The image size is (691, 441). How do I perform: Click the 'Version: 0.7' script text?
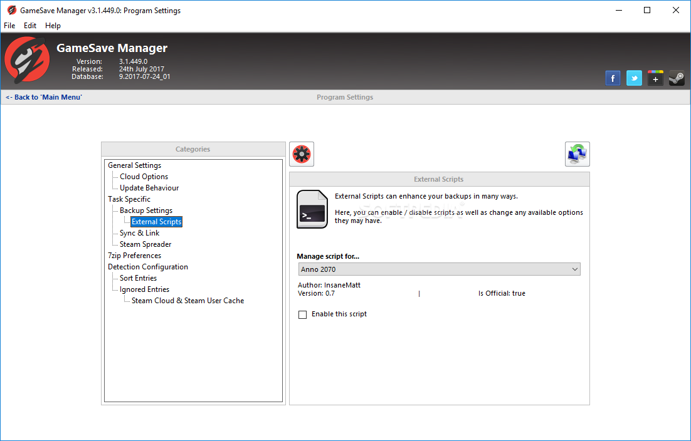(317, 293)
